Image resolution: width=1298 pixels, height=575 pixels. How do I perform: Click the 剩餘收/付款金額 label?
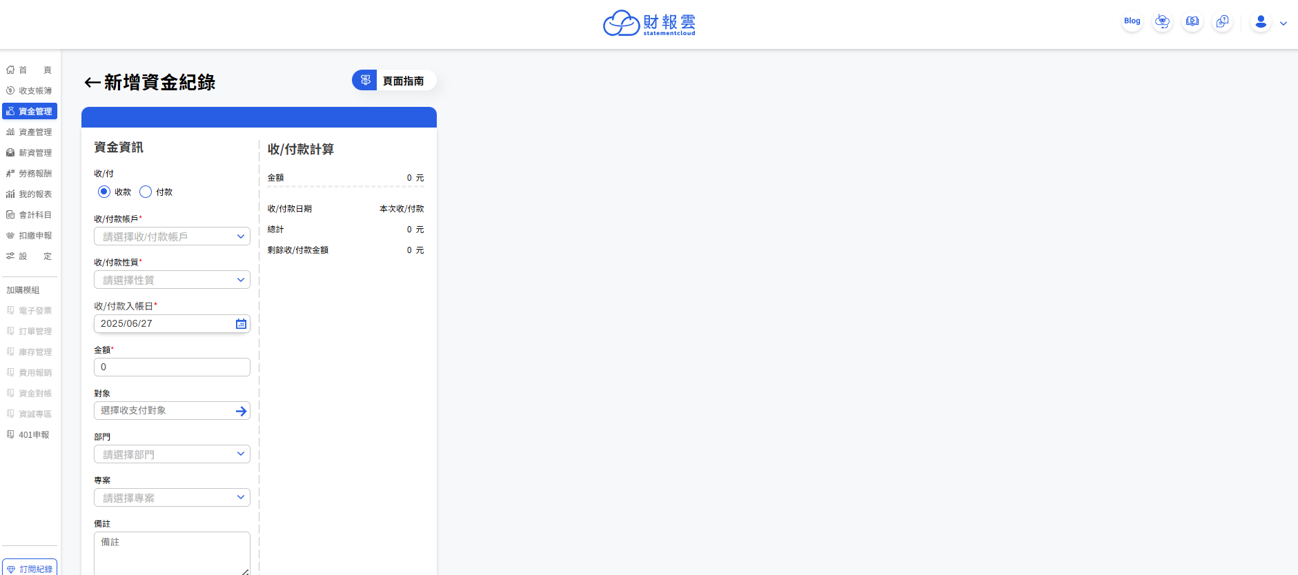298,250
